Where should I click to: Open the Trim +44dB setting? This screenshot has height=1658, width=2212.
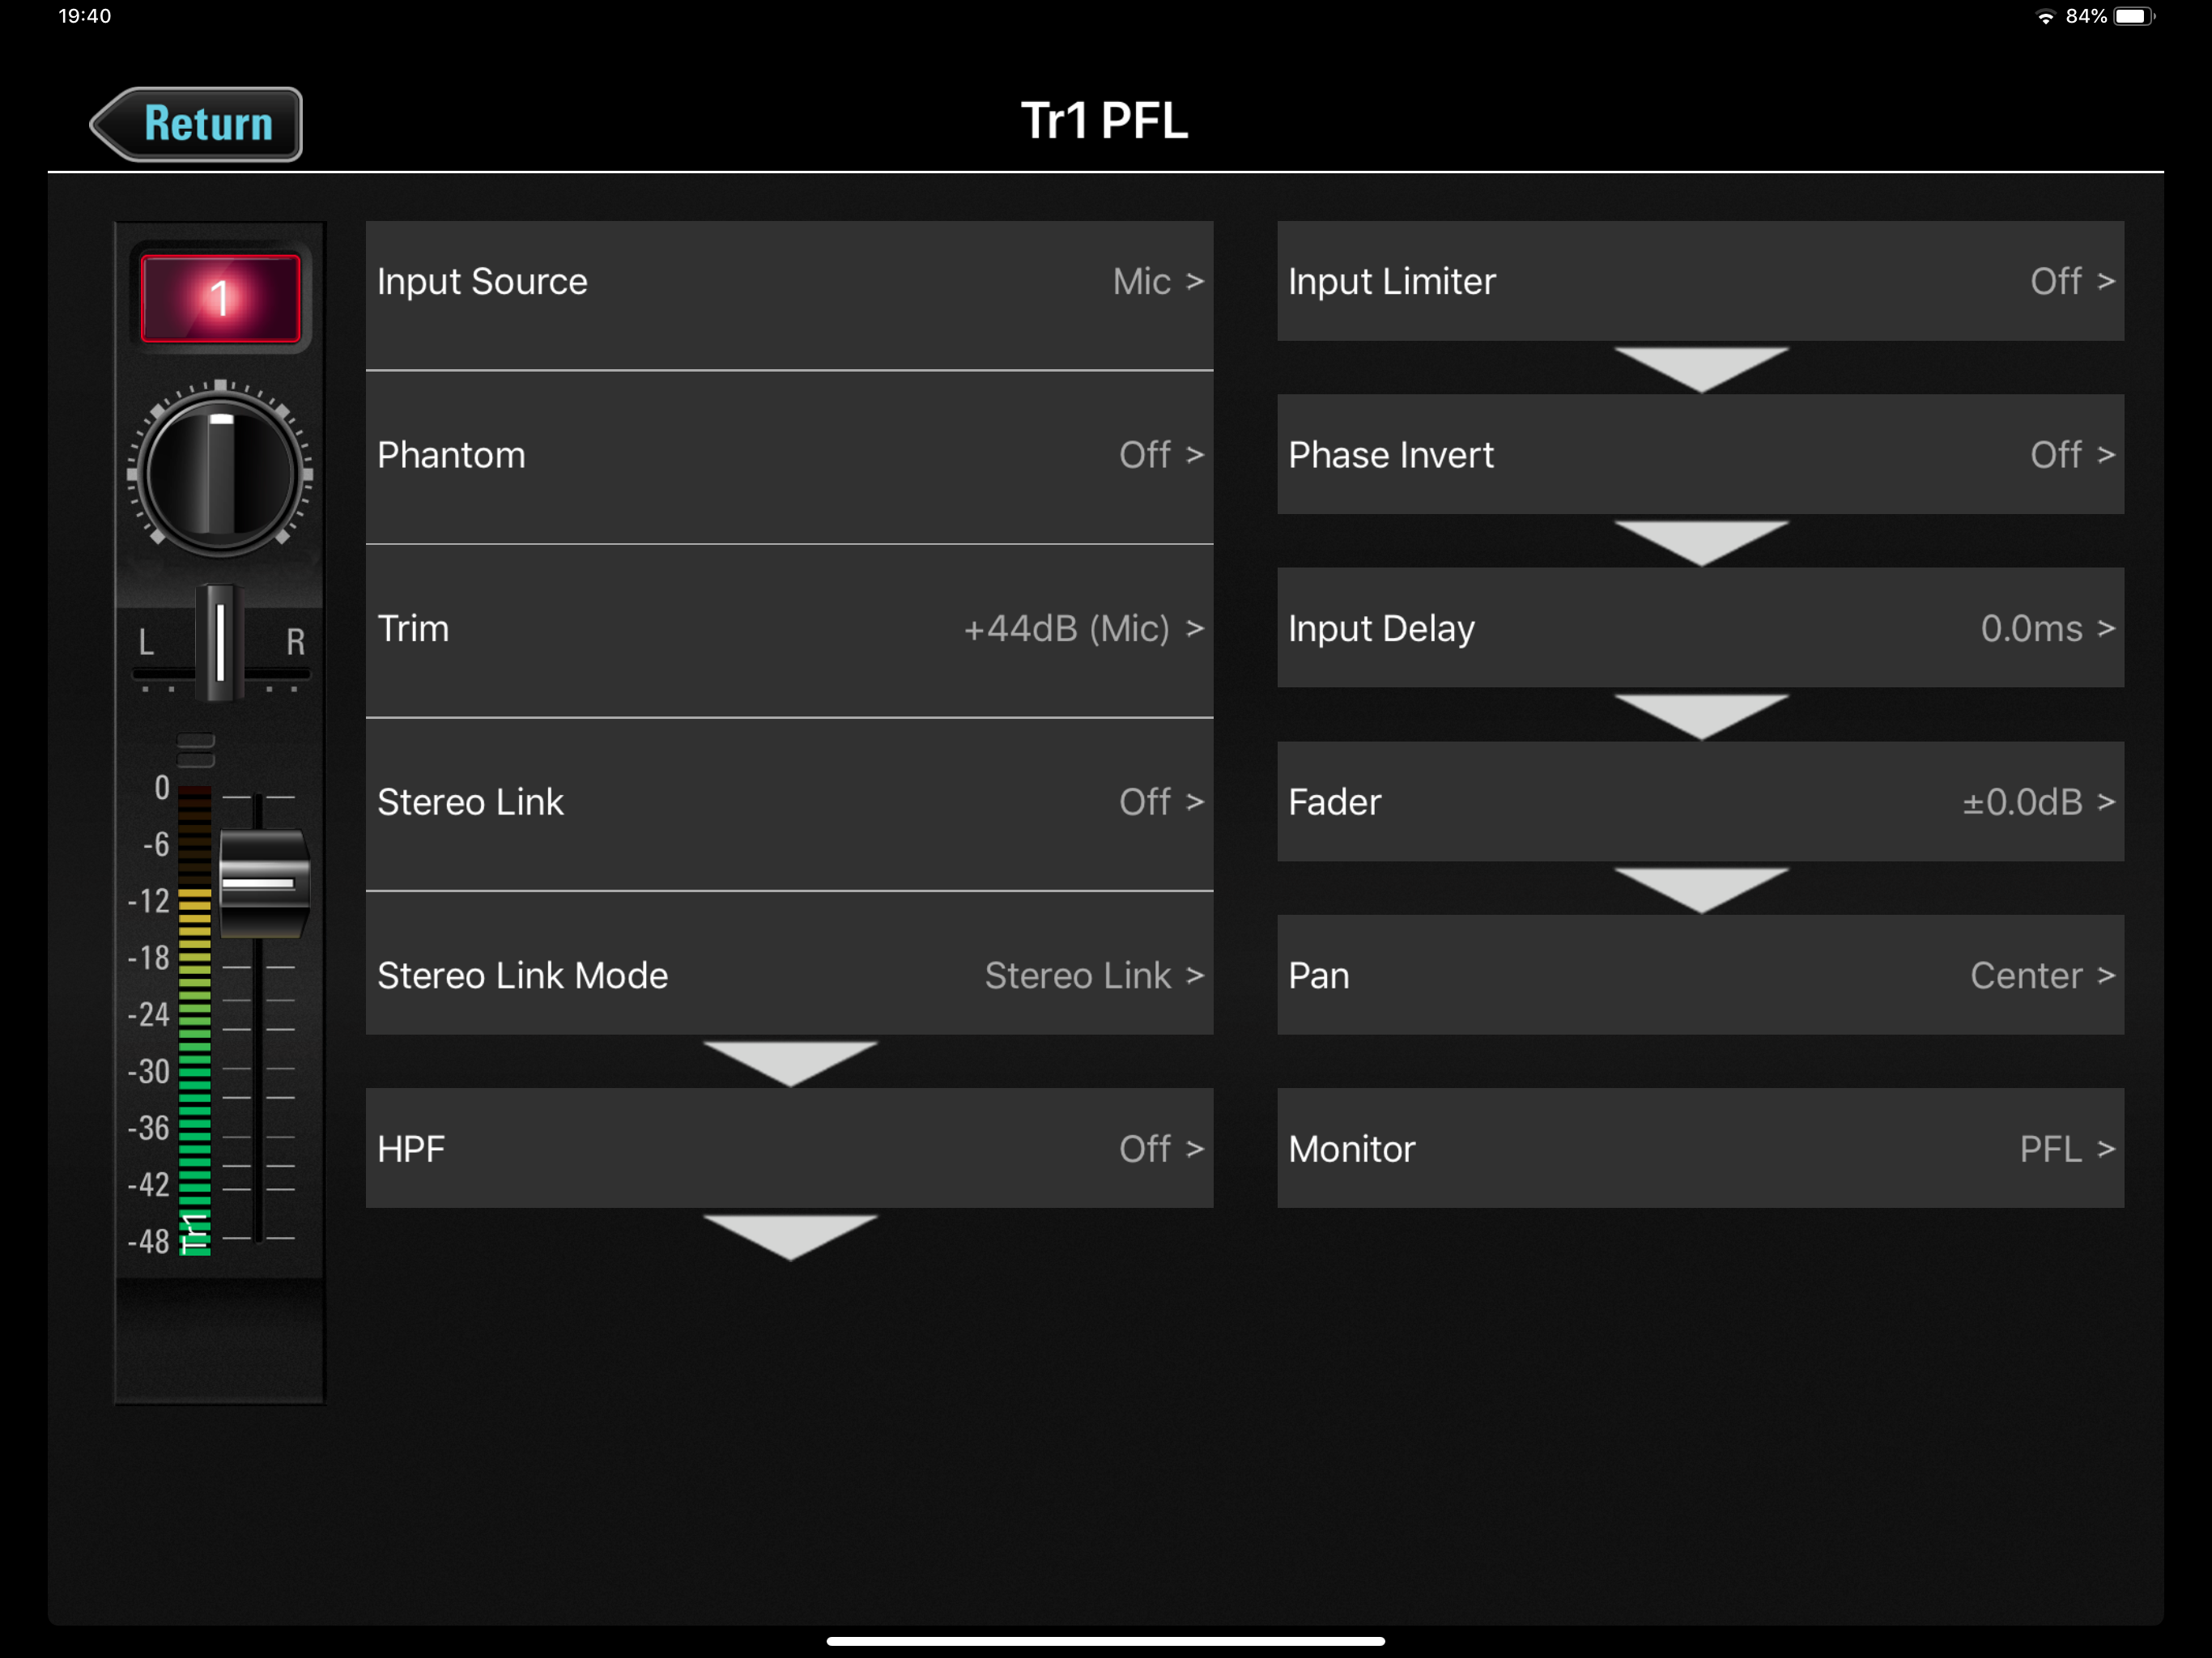coord(789,629)
